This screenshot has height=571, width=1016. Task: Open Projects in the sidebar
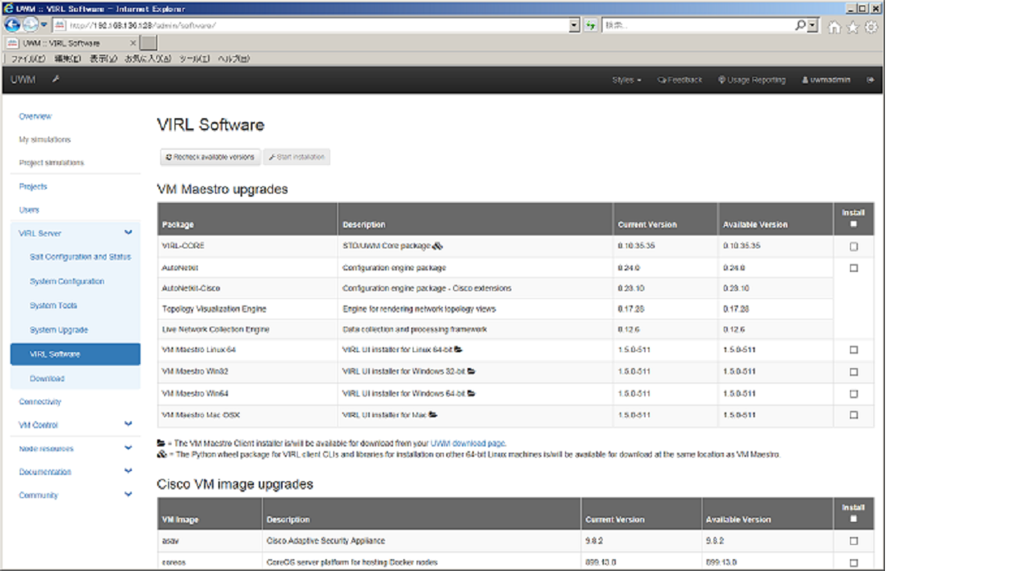(33, 186)
